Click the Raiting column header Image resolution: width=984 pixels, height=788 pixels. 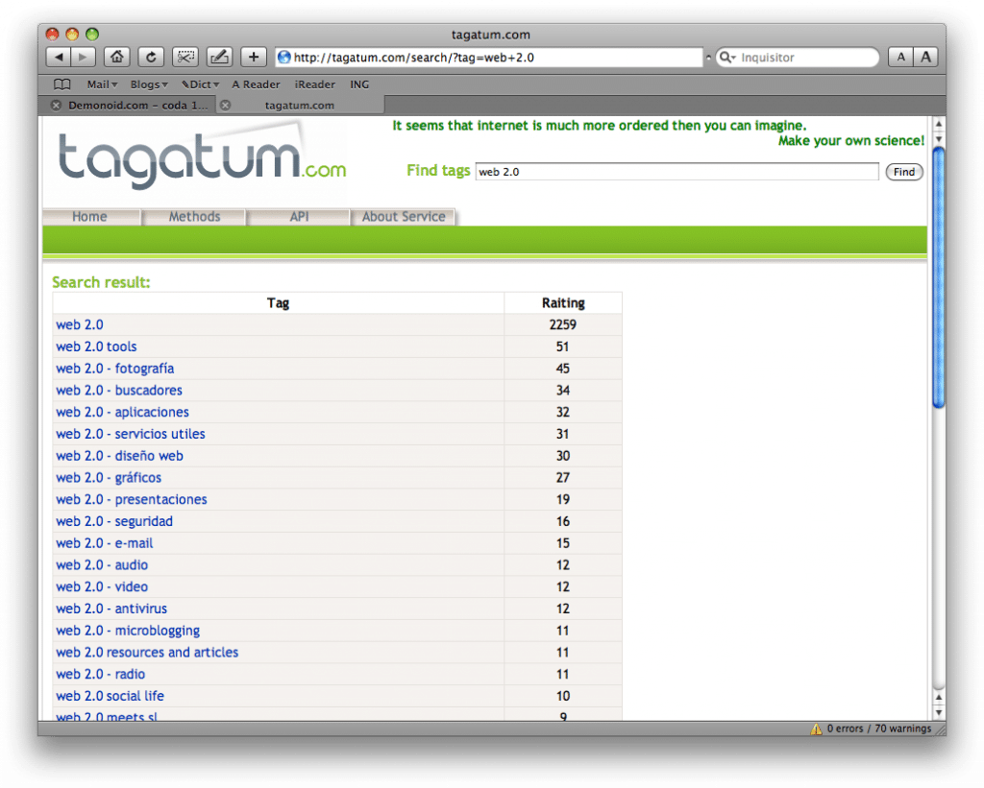click(x=563, y=302)
